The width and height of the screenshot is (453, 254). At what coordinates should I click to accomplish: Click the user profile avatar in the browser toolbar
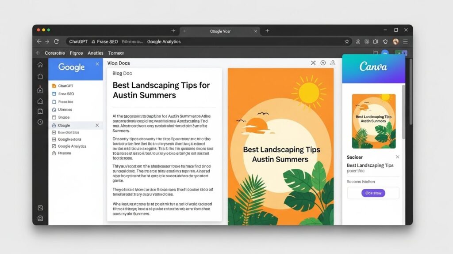(x=395, y=41)
